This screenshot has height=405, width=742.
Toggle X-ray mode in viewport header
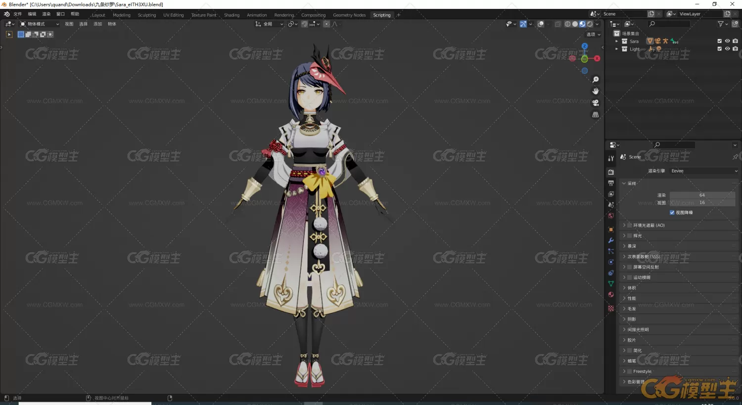pyautogui.click(x=558, y=24)
